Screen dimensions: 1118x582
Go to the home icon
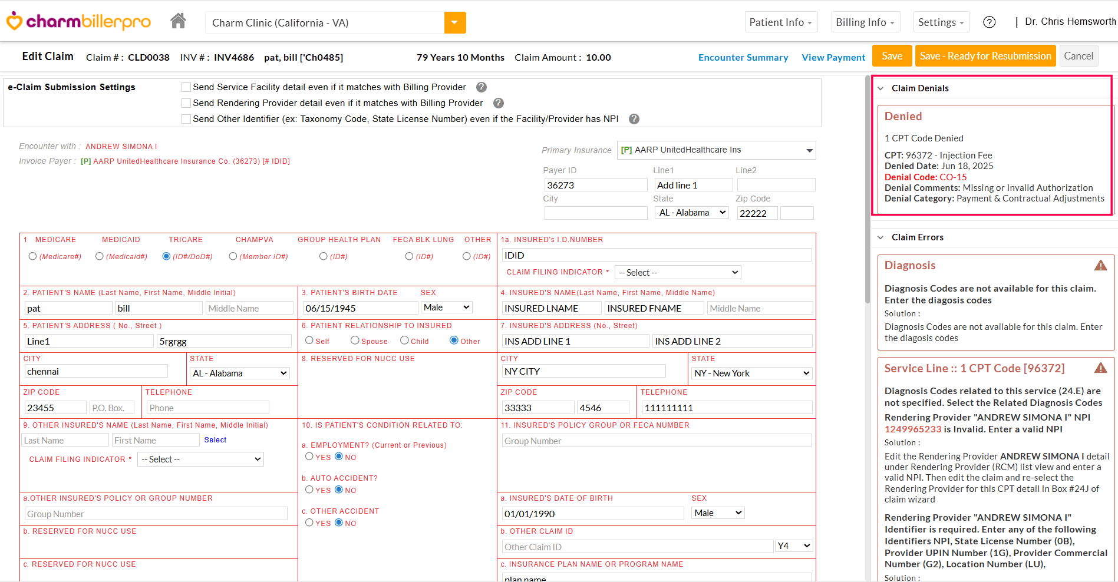click(178, 21)
